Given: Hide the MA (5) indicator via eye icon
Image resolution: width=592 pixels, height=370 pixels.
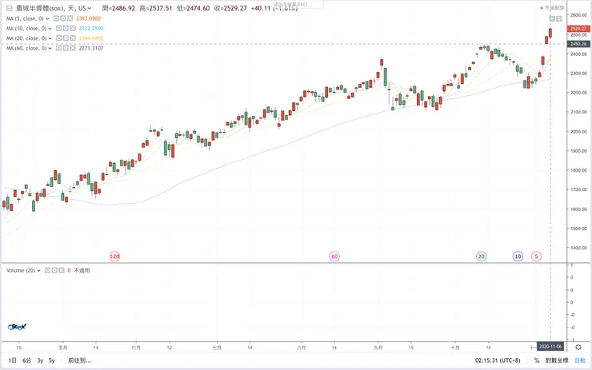Looking at the screenshot, I should pos(56,18).
